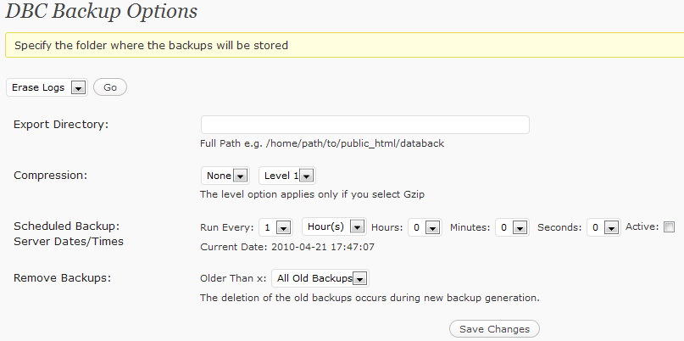The width and height of the screenshot is (684, 341).
Task: Click the arrow icon on All Old Backups
Action: (359, 279)
